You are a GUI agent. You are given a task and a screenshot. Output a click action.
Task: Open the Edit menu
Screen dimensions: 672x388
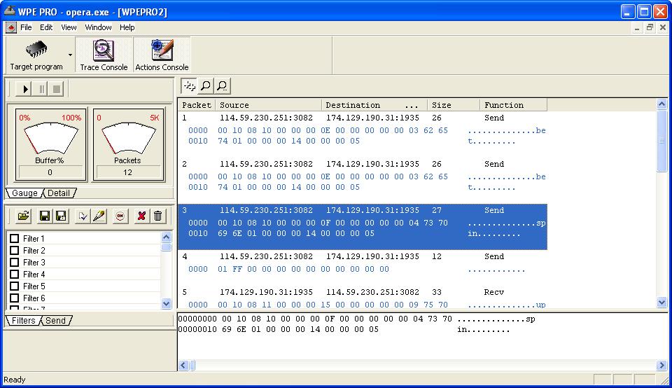pos(46,27)
